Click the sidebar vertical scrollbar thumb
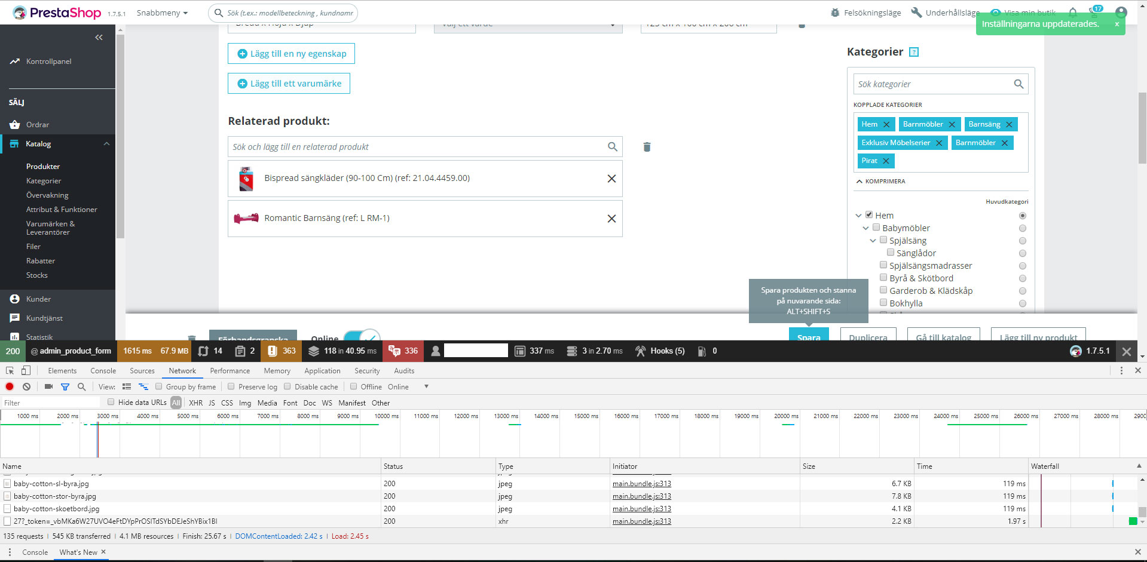The height and width of the screenshot is (562, 1147). point(120,137)
